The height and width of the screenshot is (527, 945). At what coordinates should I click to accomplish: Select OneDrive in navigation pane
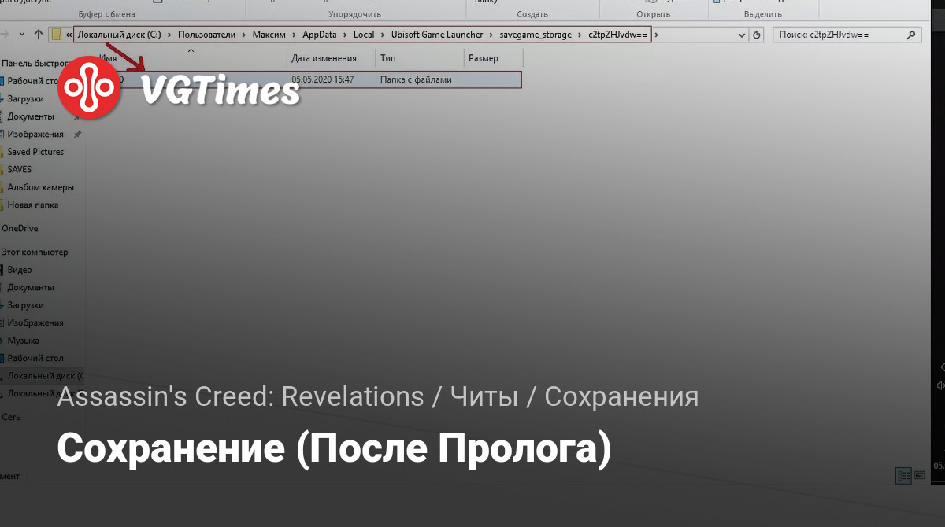pos(20,228)
